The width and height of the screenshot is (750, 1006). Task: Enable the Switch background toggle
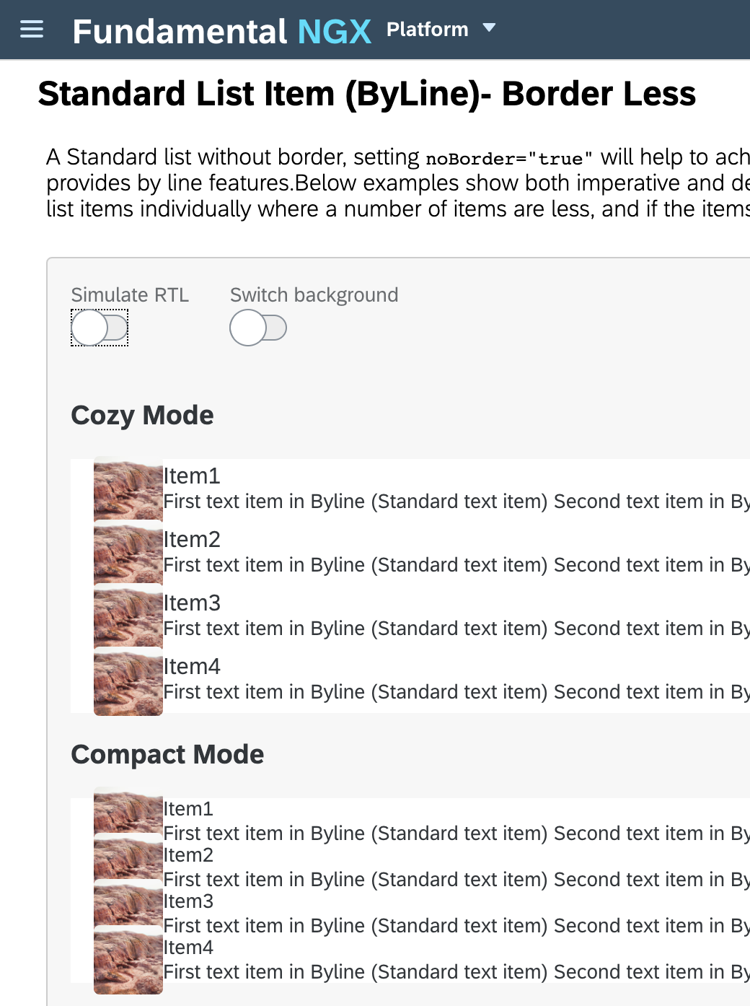258,328
